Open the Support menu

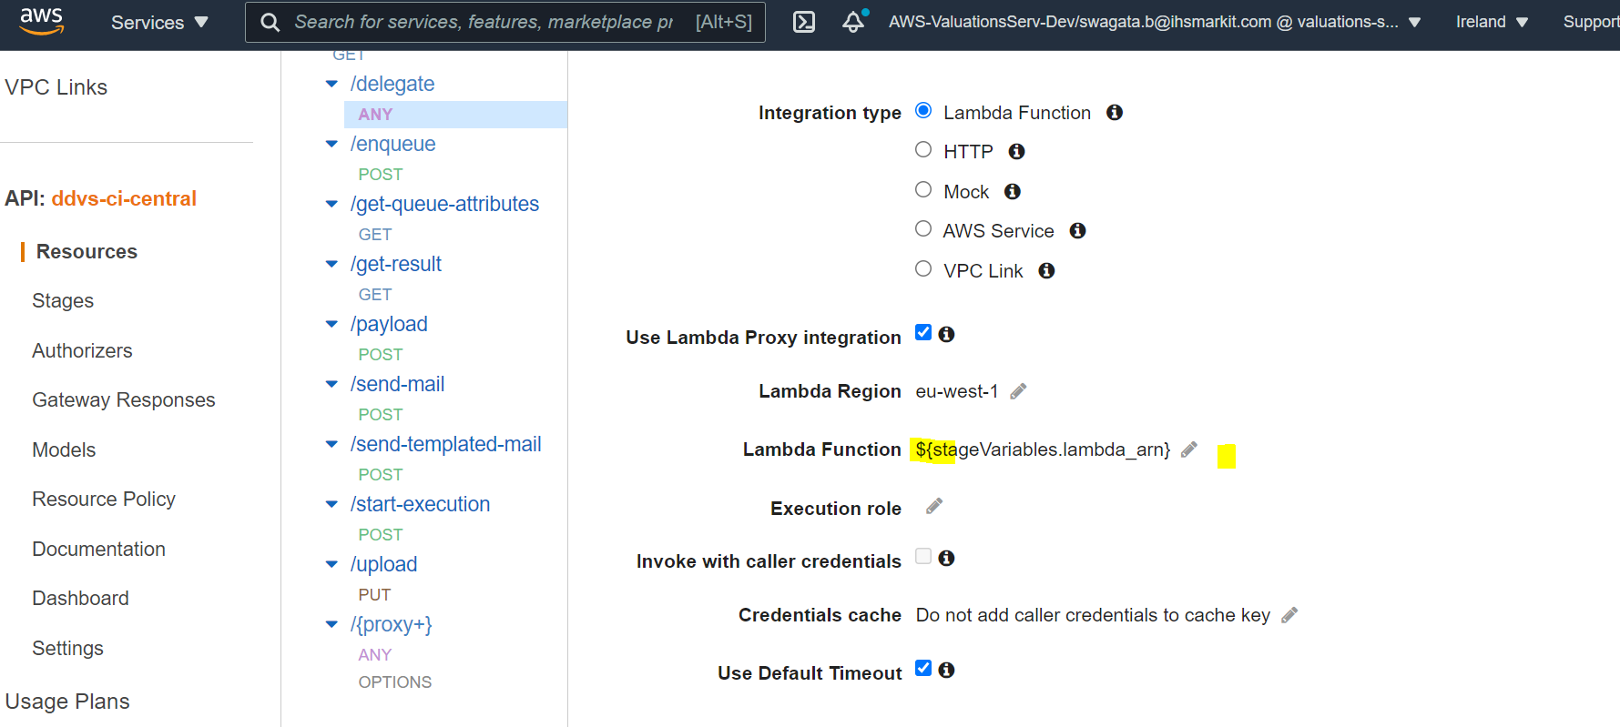pyautogui.click(x=1590, y=22)
